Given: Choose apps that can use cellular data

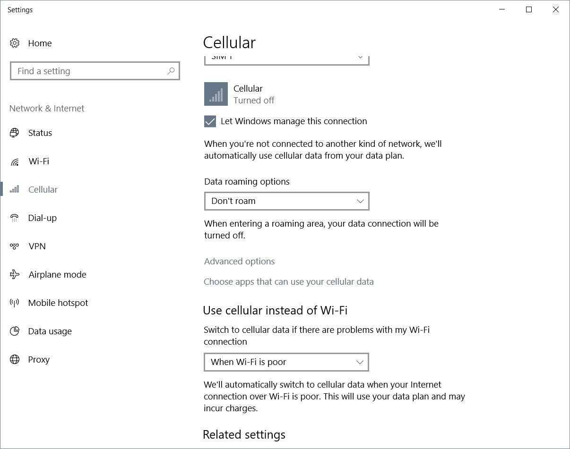Looking at the screenshot, I should coord(288,281).
